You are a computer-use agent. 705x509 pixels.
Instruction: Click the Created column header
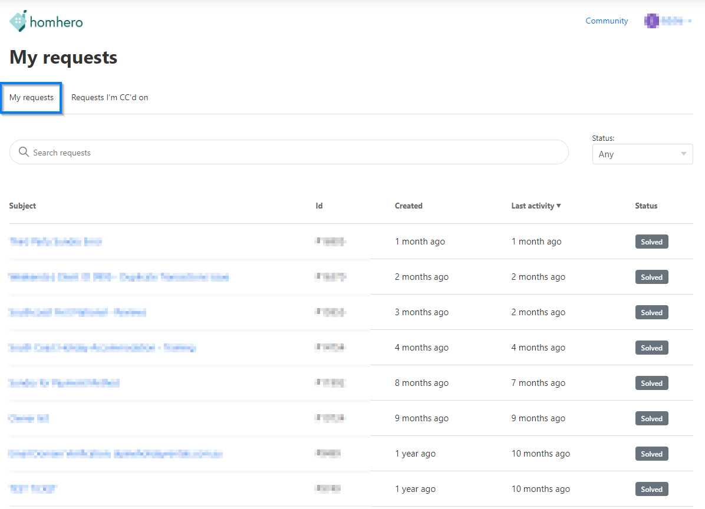408,206
